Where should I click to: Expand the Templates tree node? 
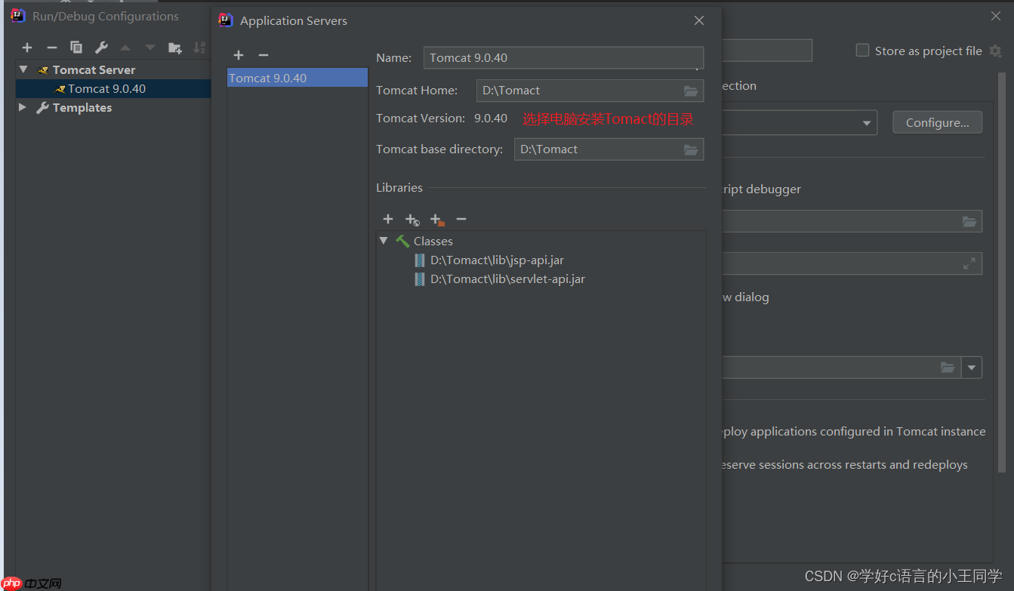coord(23,107)
